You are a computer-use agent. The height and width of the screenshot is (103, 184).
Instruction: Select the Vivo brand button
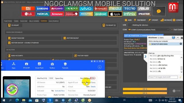[86, 9]
